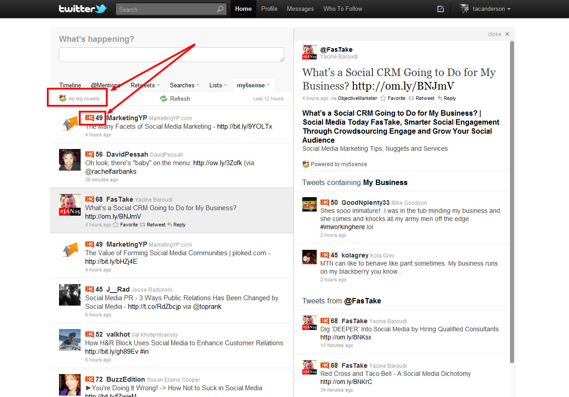This screenshot has width=569, height=397.
Task: Click the What's happening tweet text box
Action: [171, 54]
